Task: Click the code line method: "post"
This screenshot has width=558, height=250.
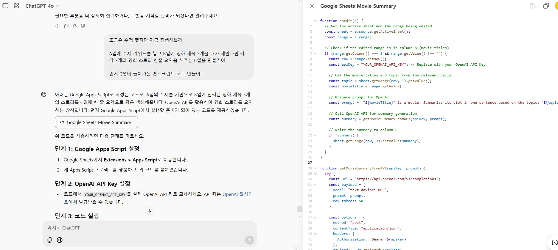Action: tap(349, 223)
